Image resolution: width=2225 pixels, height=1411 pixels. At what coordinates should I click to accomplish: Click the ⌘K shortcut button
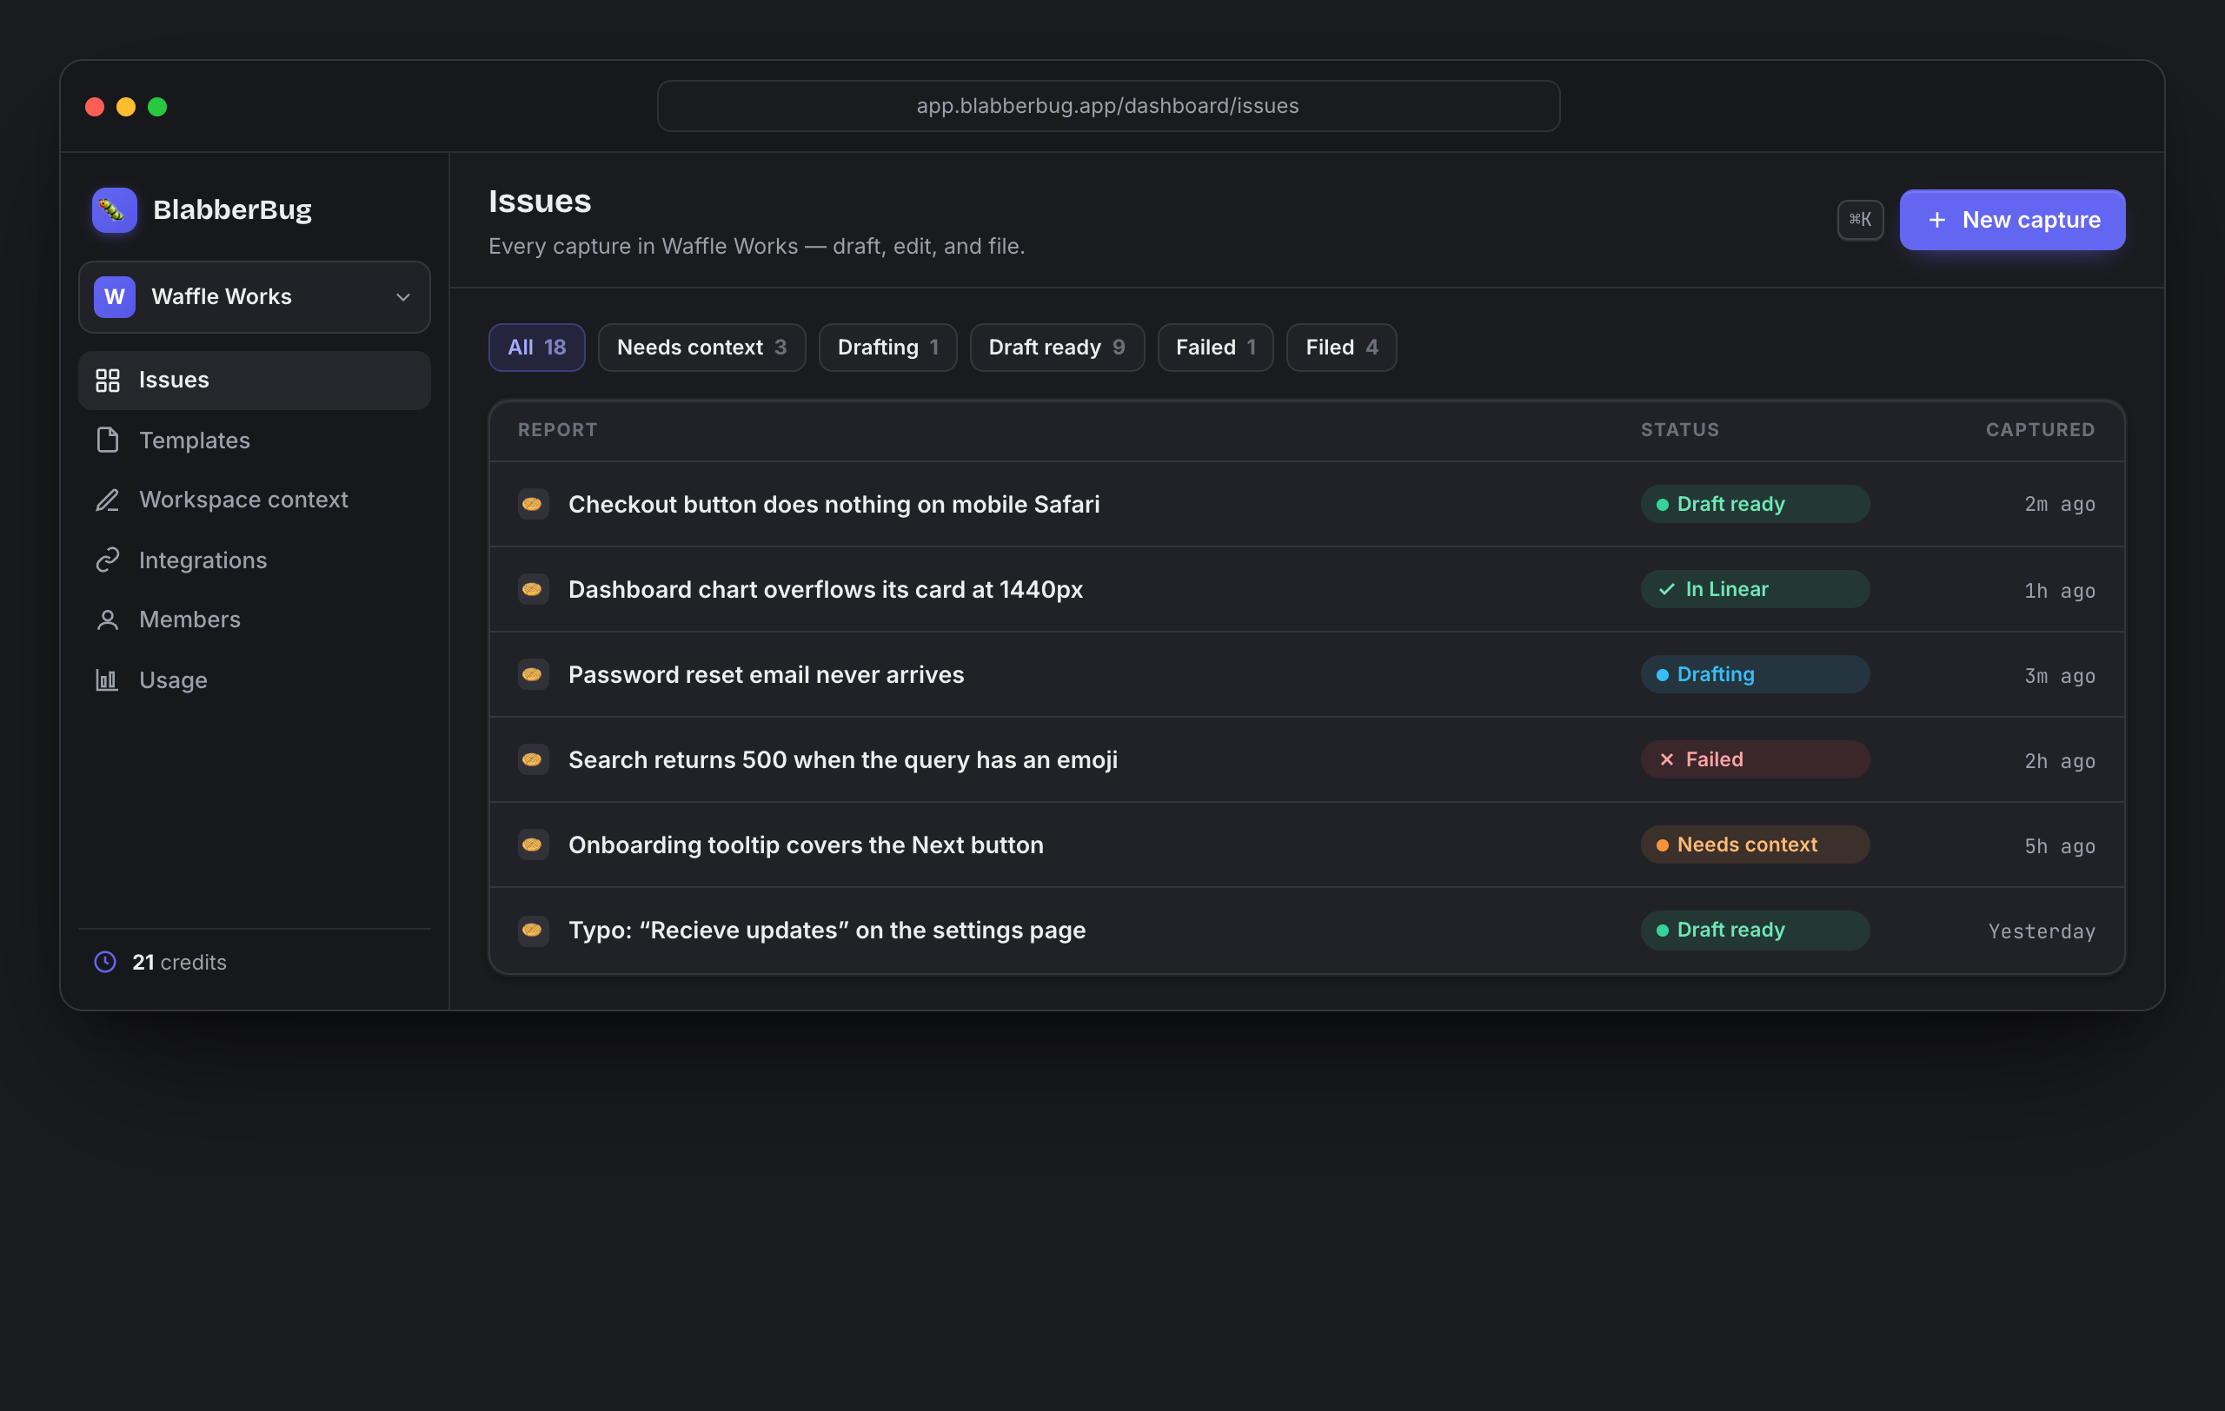point(1860,220)
